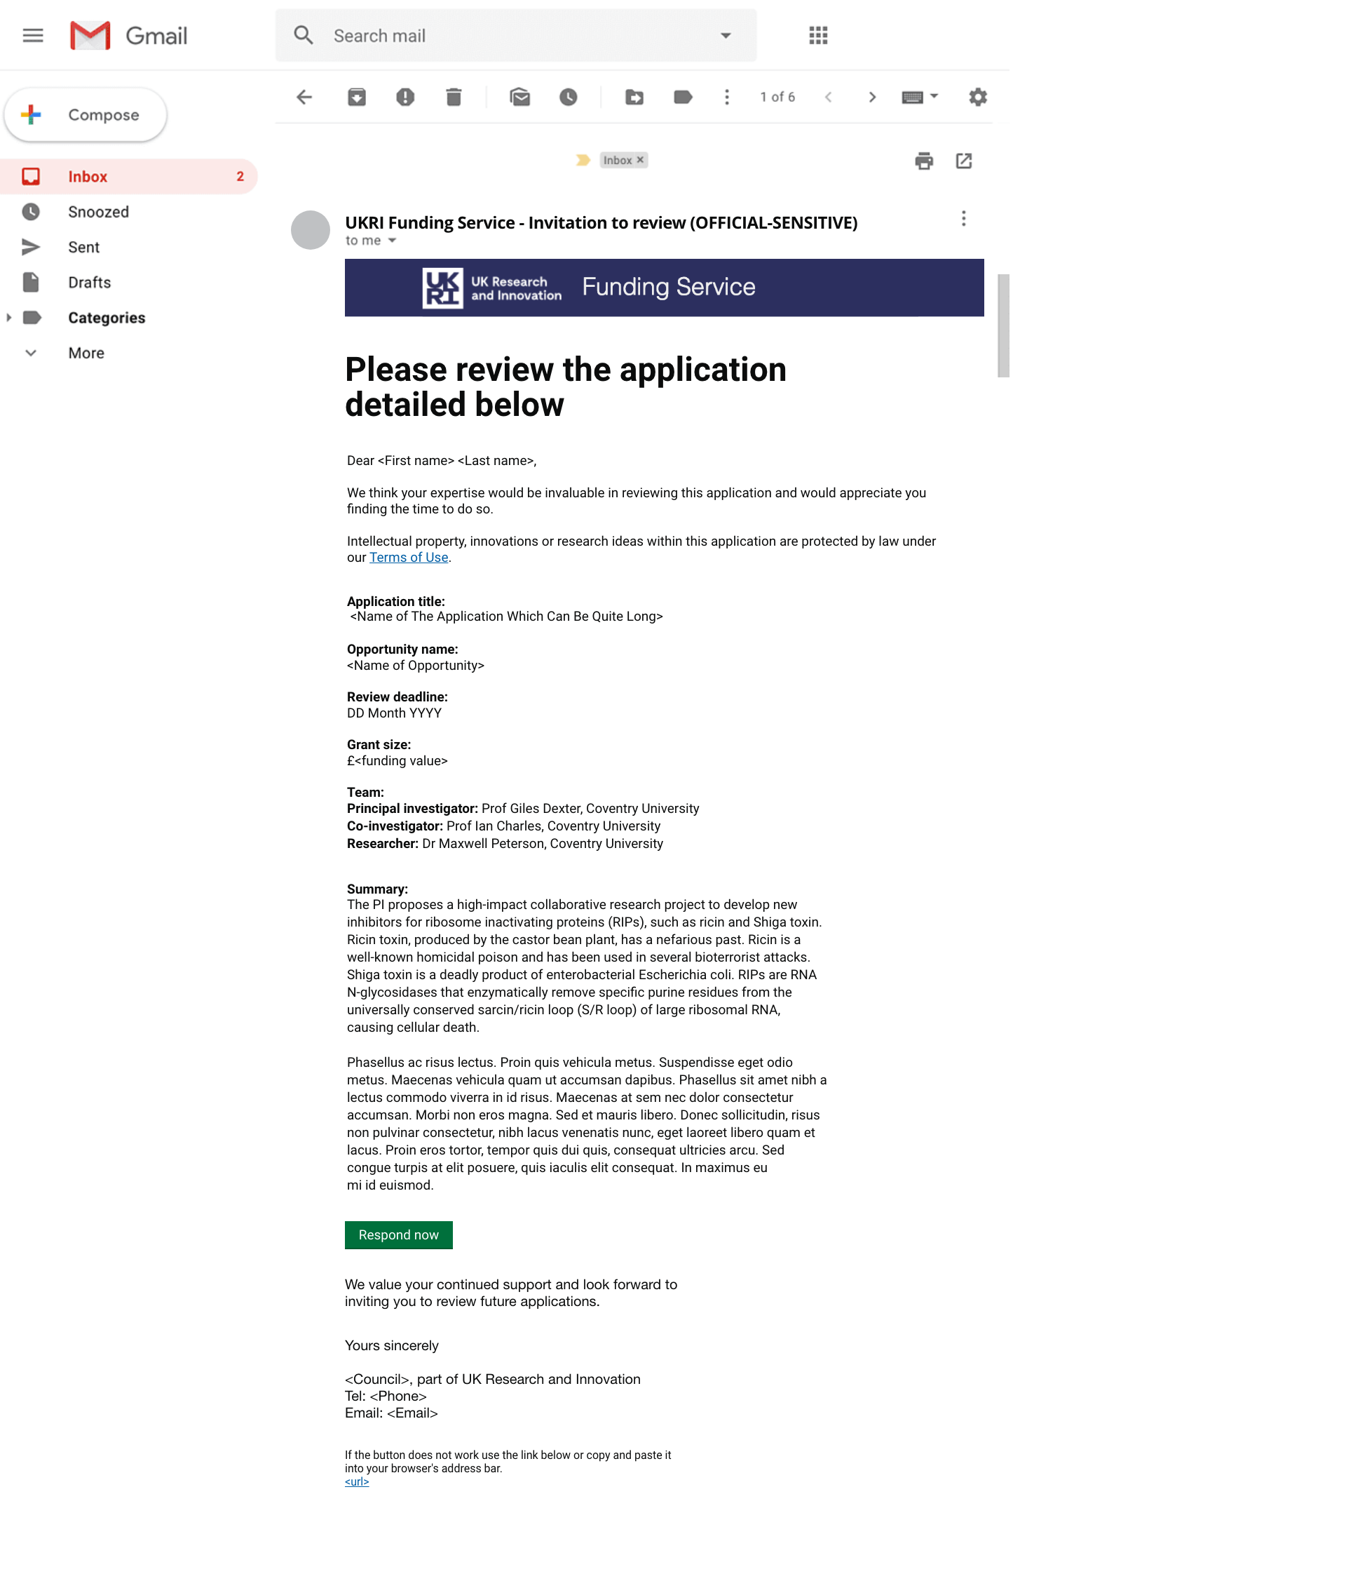Click the Gmail logo
The height and width of the screenshot is (1581, 1346).
coord(128,35)
